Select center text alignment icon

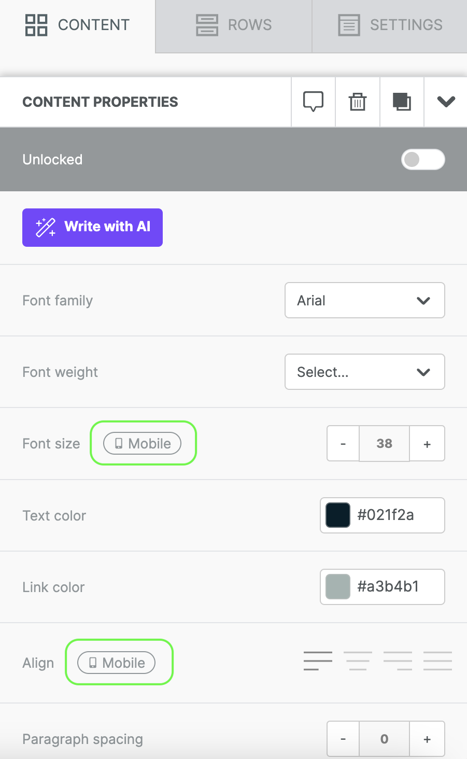click(x=358, y=661)
